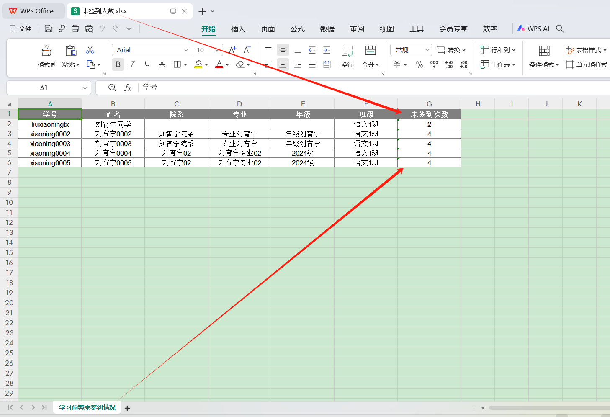Click the Wrap text (换行) icon
610x417 pixels.
click(347, 51)
